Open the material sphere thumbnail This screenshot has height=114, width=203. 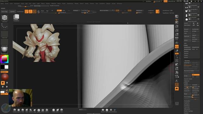(x=4, y=50)
